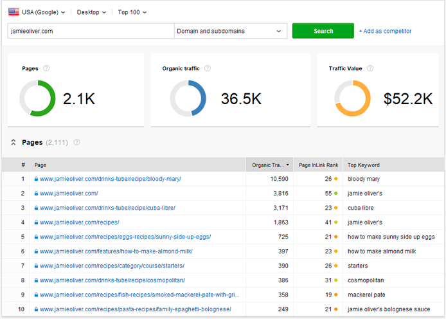Open the bloody-mary recipe page link
446x319 pixels.
[111, 179]
